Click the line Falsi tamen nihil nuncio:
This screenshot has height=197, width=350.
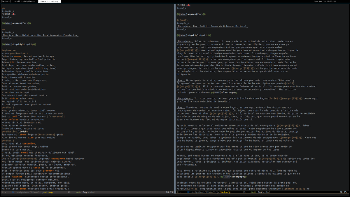19,77
